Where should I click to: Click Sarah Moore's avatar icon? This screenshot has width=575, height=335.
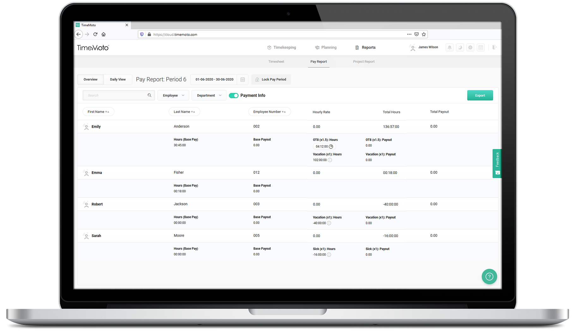click(86, 236)
